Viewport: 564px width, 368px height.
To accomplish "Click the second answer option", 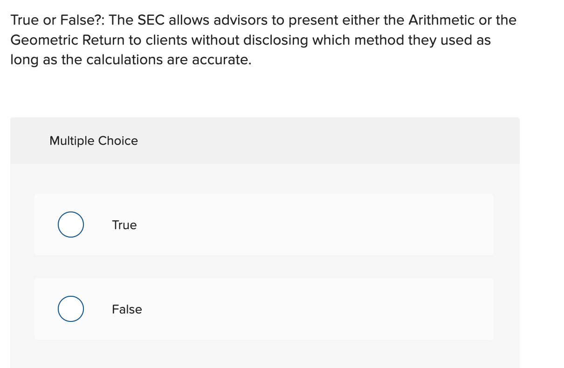I will coord(264,308).
